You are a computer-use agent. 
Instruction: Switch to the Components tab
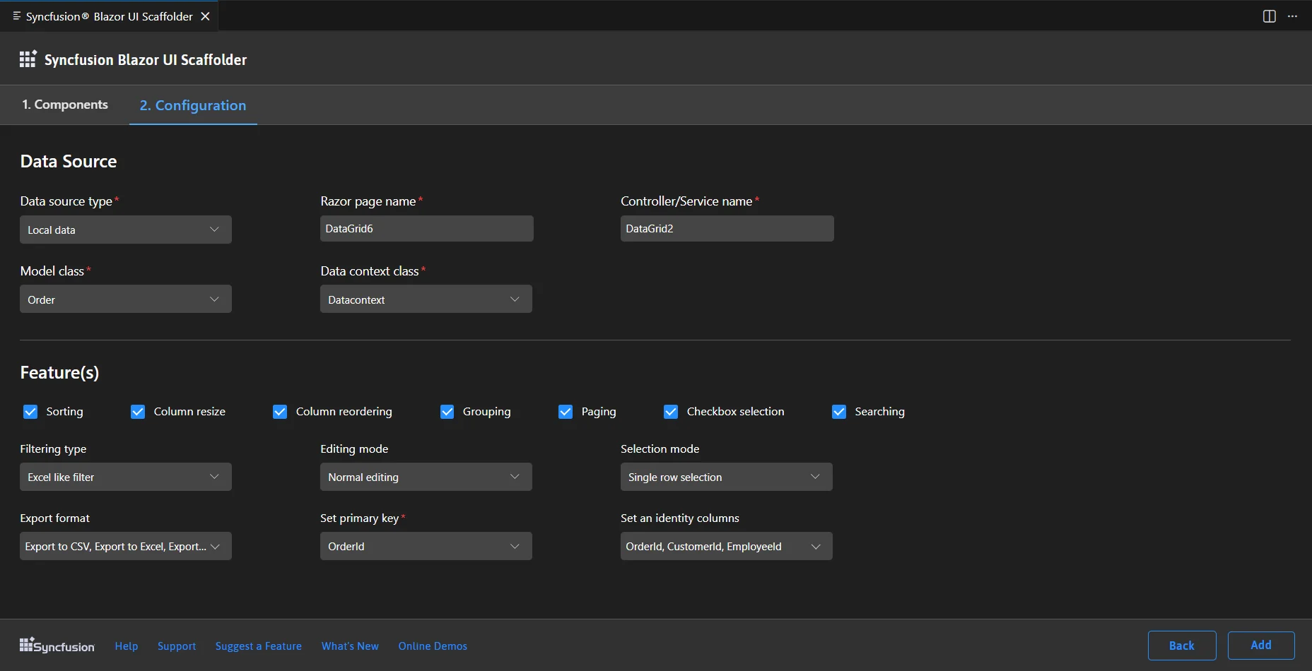point(65,105)
